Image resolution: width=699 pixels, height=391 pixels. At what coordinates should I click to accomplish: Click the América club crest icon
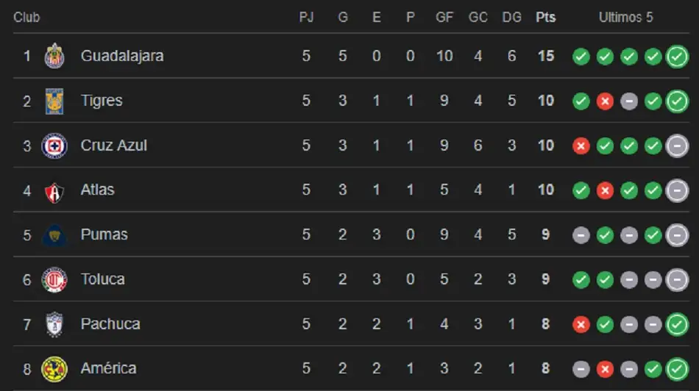[54, 369]
